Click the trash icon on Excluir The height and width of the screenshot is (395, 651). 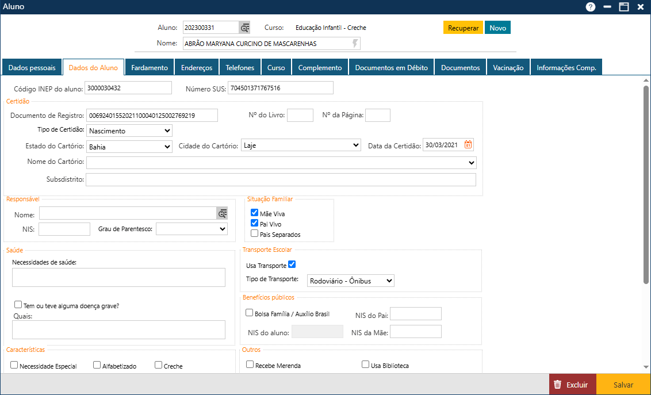(x=558, y=385)
